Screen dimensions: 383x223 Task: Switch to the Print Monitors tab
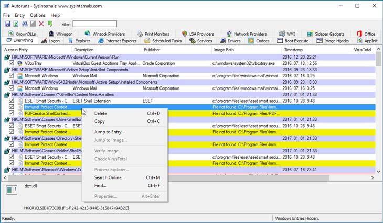click(153, 34)
